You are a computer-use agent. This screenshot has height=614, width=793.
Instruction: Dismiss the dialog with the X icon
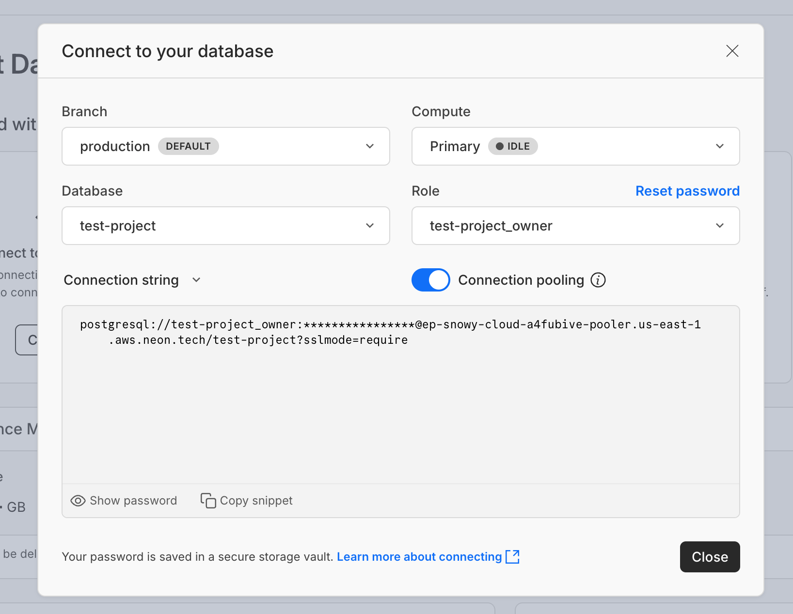pyautogui.click(x=732, y=51)
